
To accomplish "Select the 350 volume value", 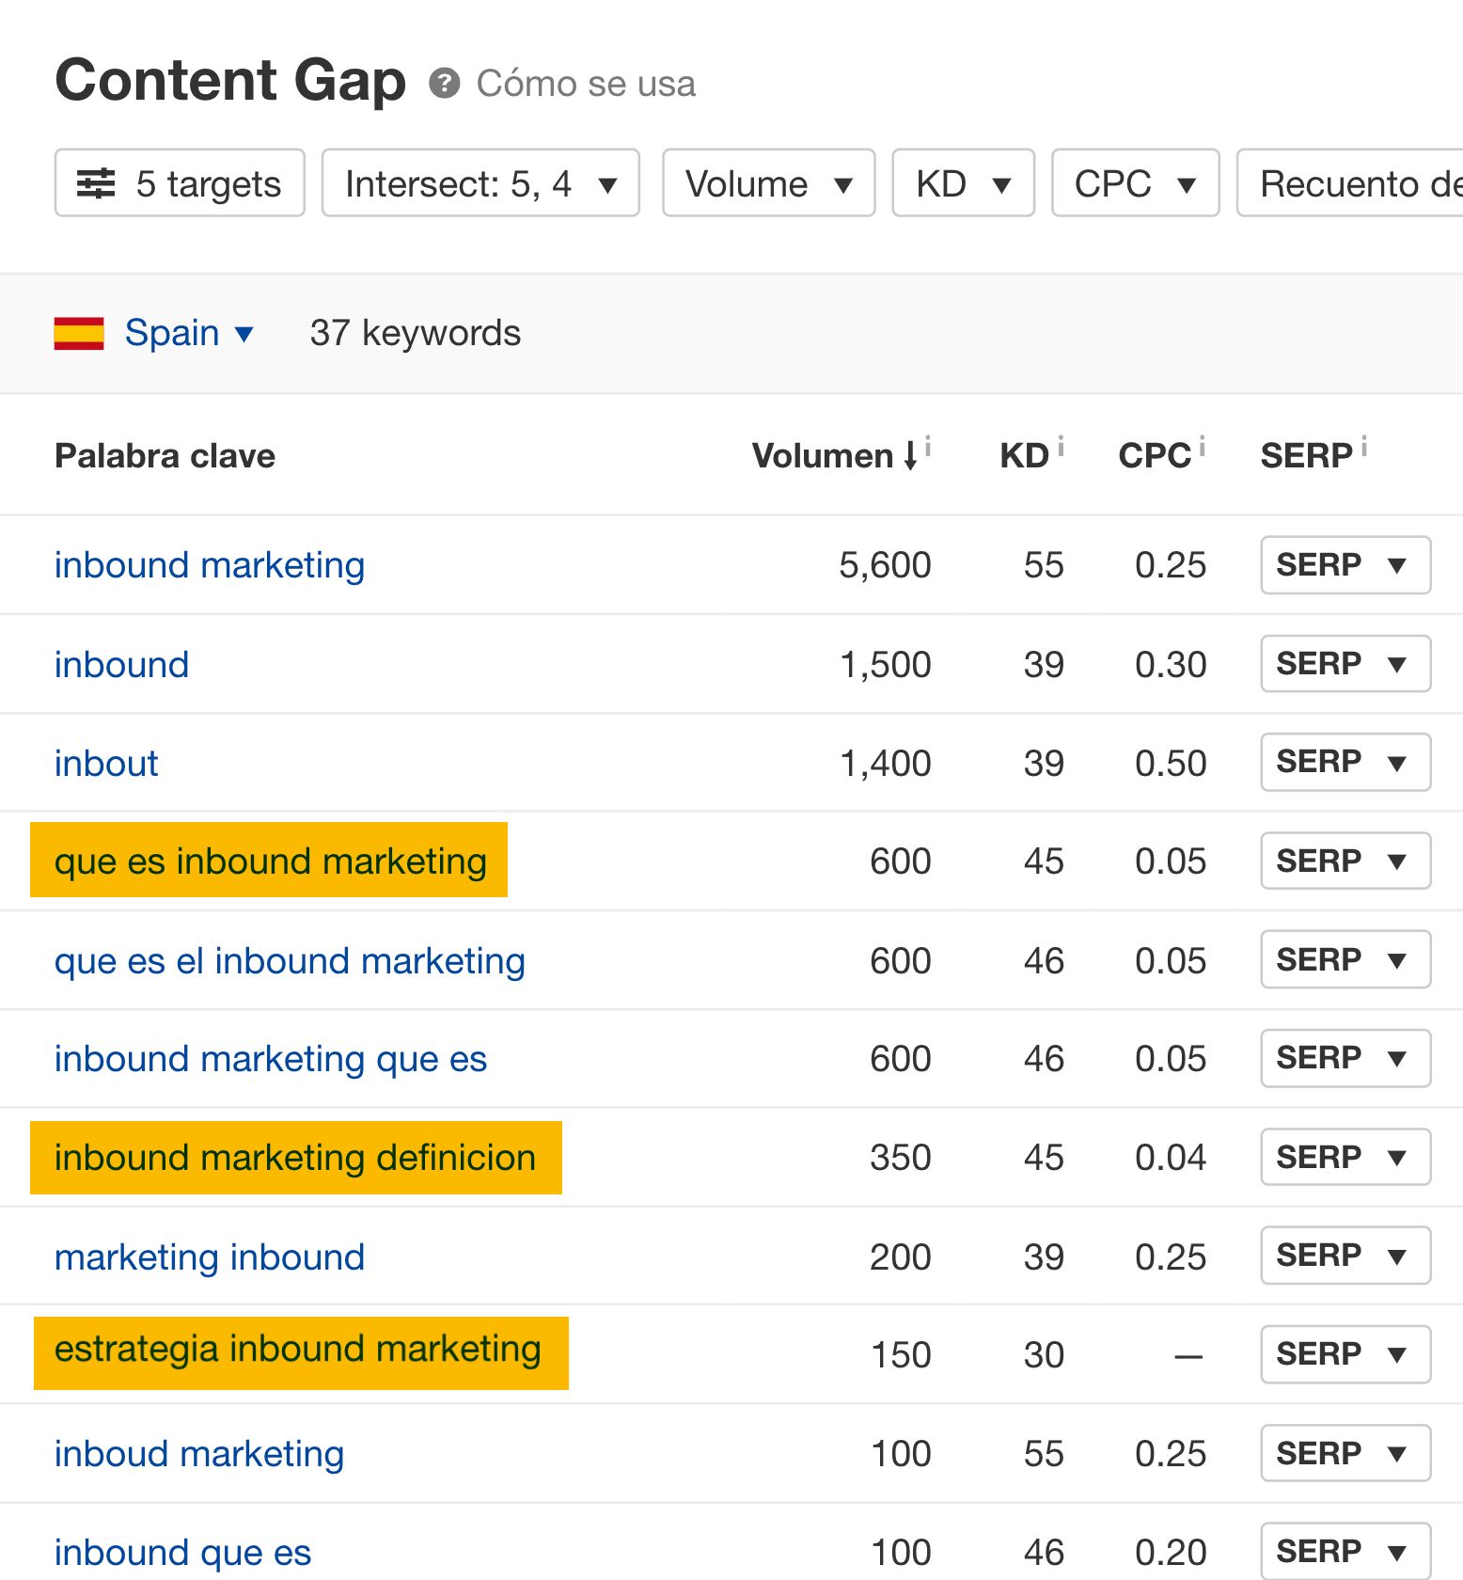I will (901, 1157).
